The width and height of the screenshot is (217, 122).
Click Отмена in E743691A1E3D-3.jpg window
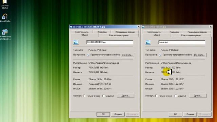coord(118,114)
